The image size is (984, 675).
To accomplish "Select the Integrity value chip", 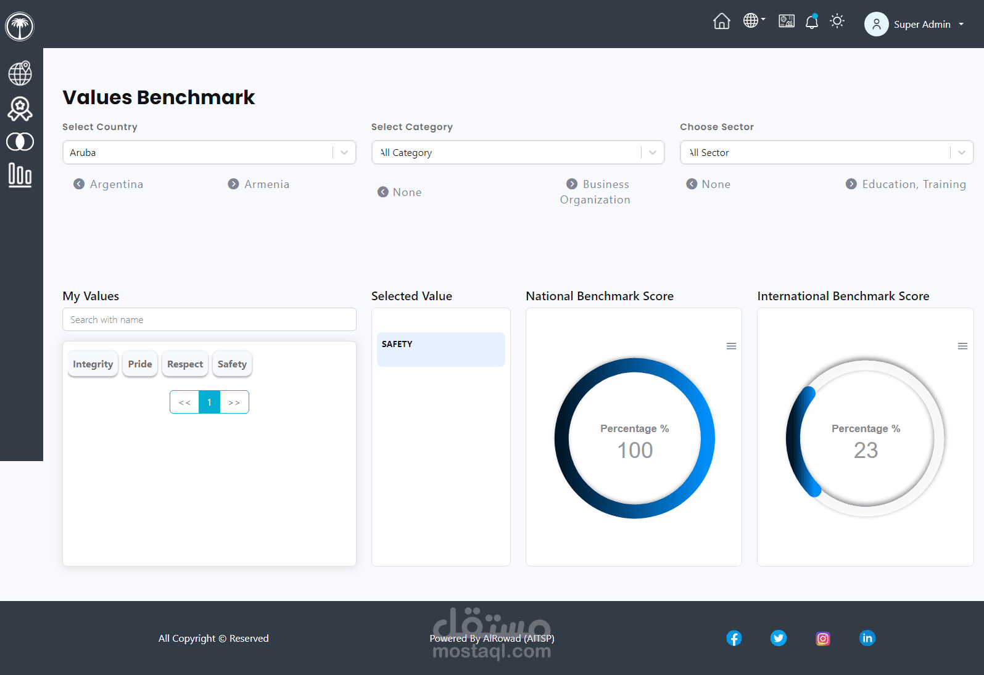I will (x=93, y=364).
